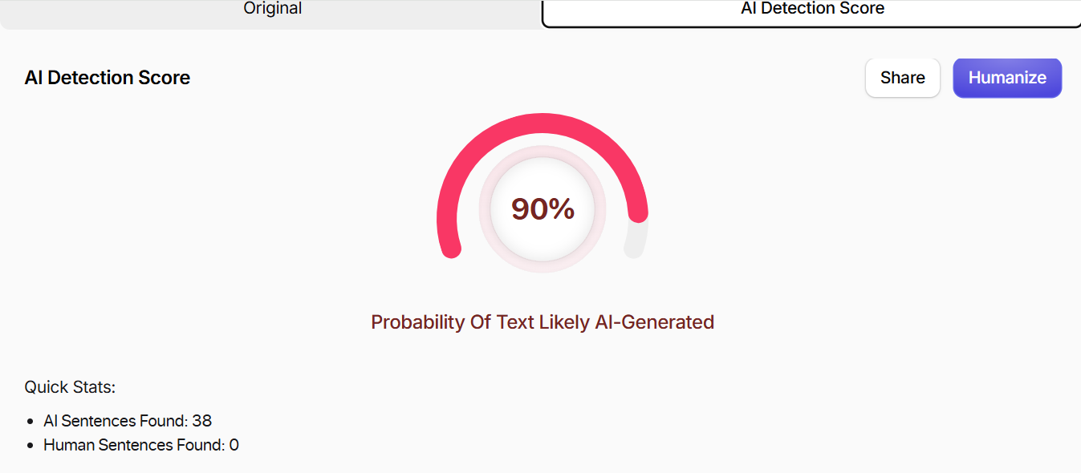Click the number 38 in Quick Stats
1081x473 pixels.
(202, 420)
